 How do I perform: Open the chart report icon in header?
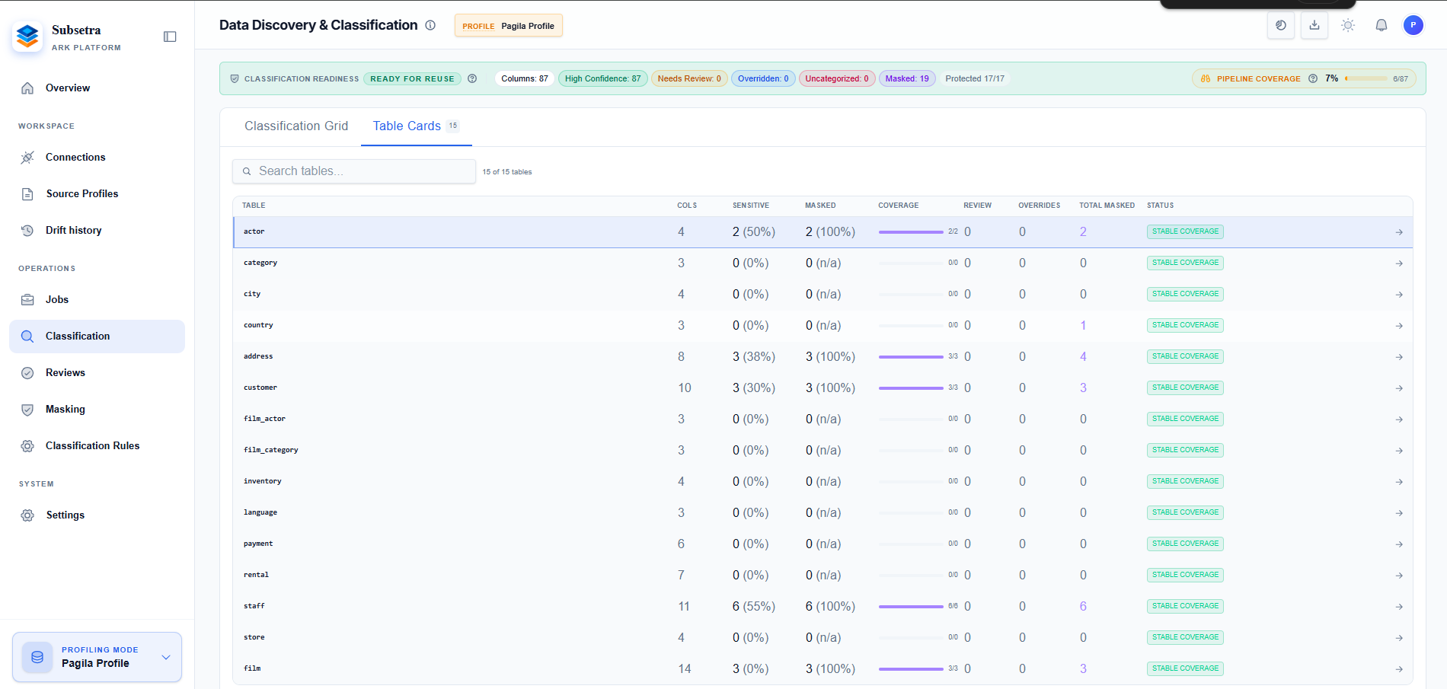click(x=1281, y=25)
